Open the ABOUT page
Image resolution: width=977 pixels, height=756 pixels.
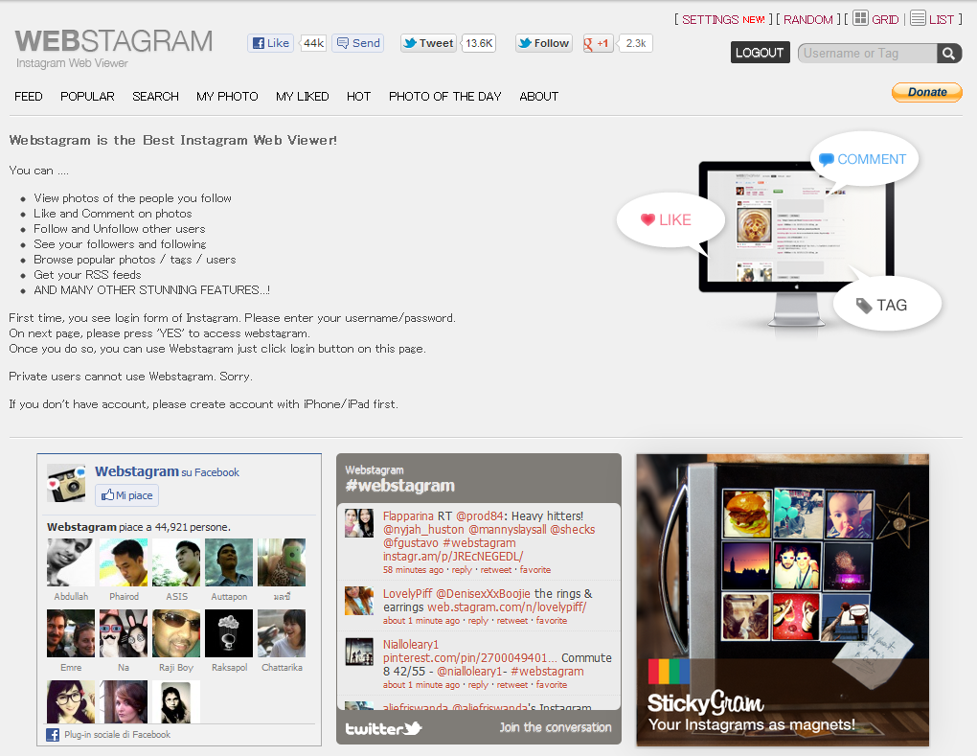tap(539, 97)
